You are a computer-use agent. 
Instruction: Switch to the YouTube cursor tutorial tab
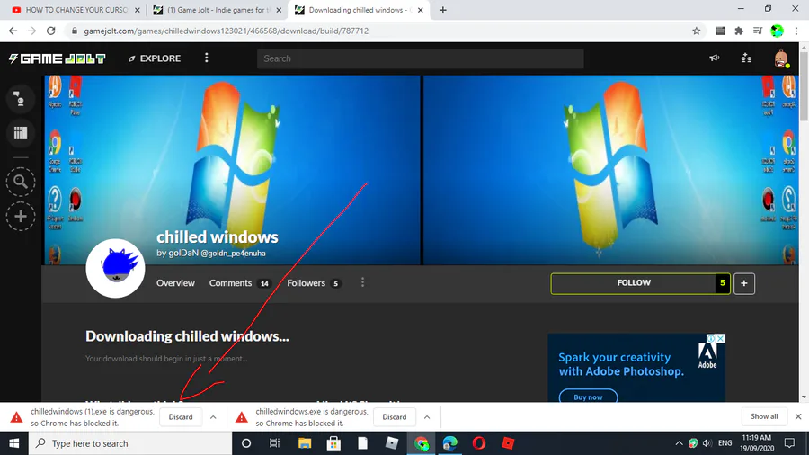coord(75,10)
